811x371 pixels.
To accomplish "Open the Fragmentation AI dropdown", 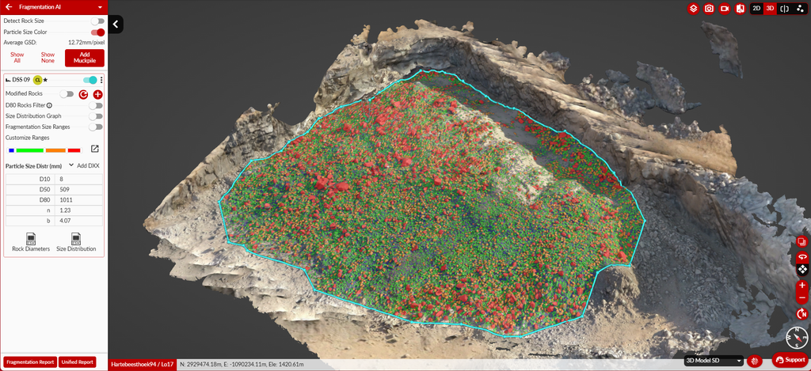I will click(x=100, y=7).
